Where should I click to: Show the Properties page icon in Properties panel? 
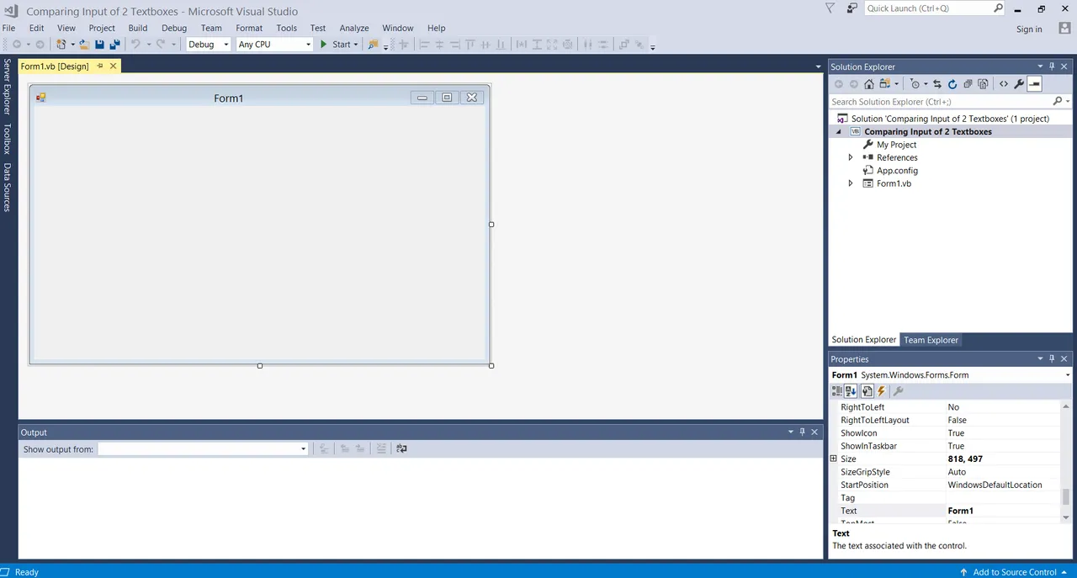(867, 391)
